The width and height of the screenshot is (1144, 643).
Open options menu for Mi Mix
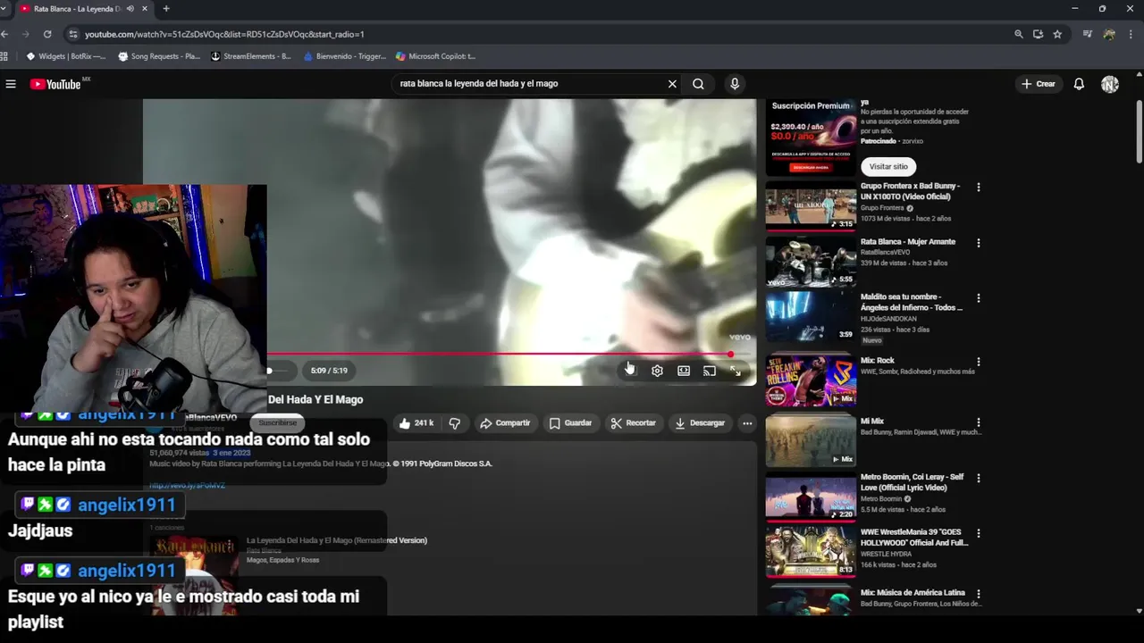979,422
